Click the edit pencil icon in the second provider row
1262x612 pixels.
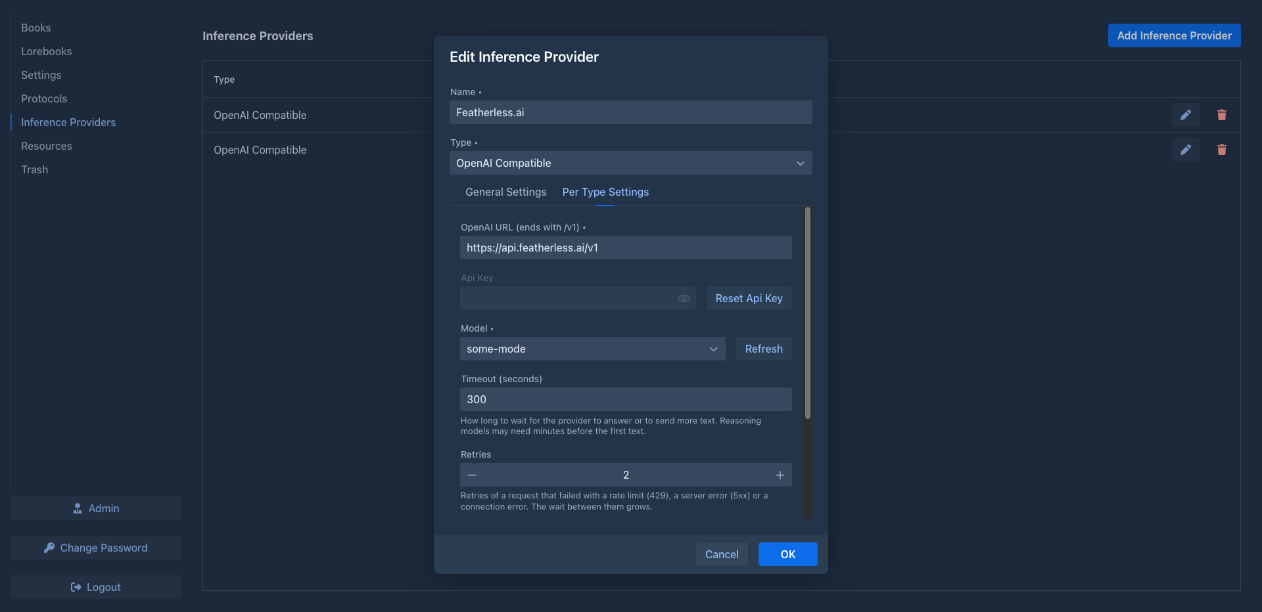(1185, 150)
